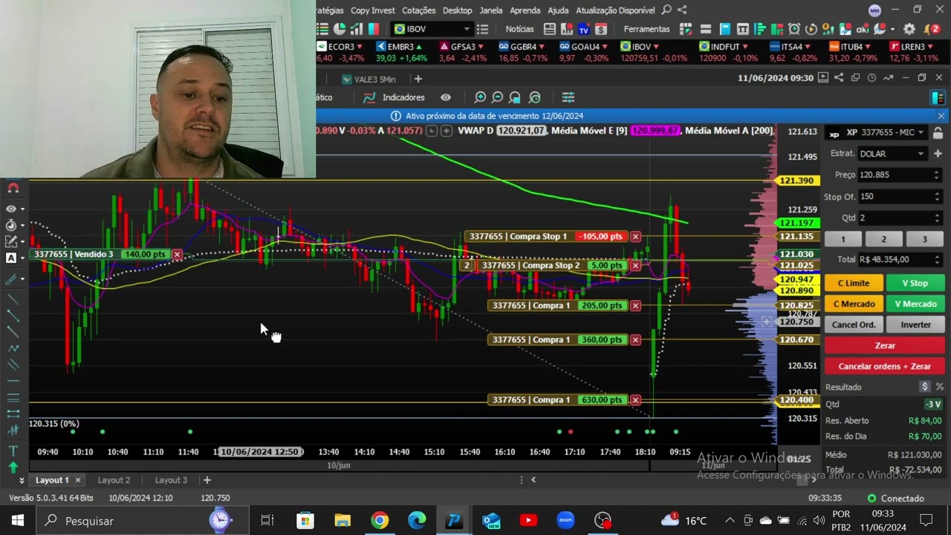The image size is (951, 535).
Task: Adjust the Preço stepper arrows
Action: coord(936,175)
